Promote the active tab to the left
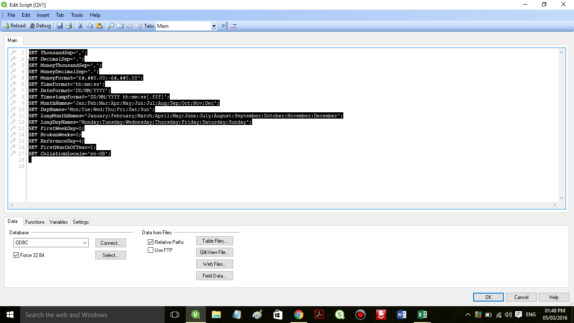Screen dimensions: 574x323 click(x=129, y=26)
